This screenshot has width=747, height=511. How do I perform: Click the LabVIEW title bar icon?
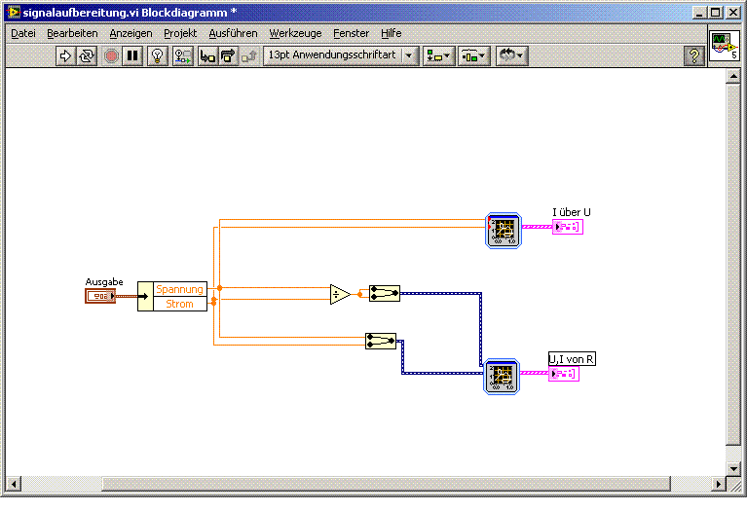(x=15, y=13)
